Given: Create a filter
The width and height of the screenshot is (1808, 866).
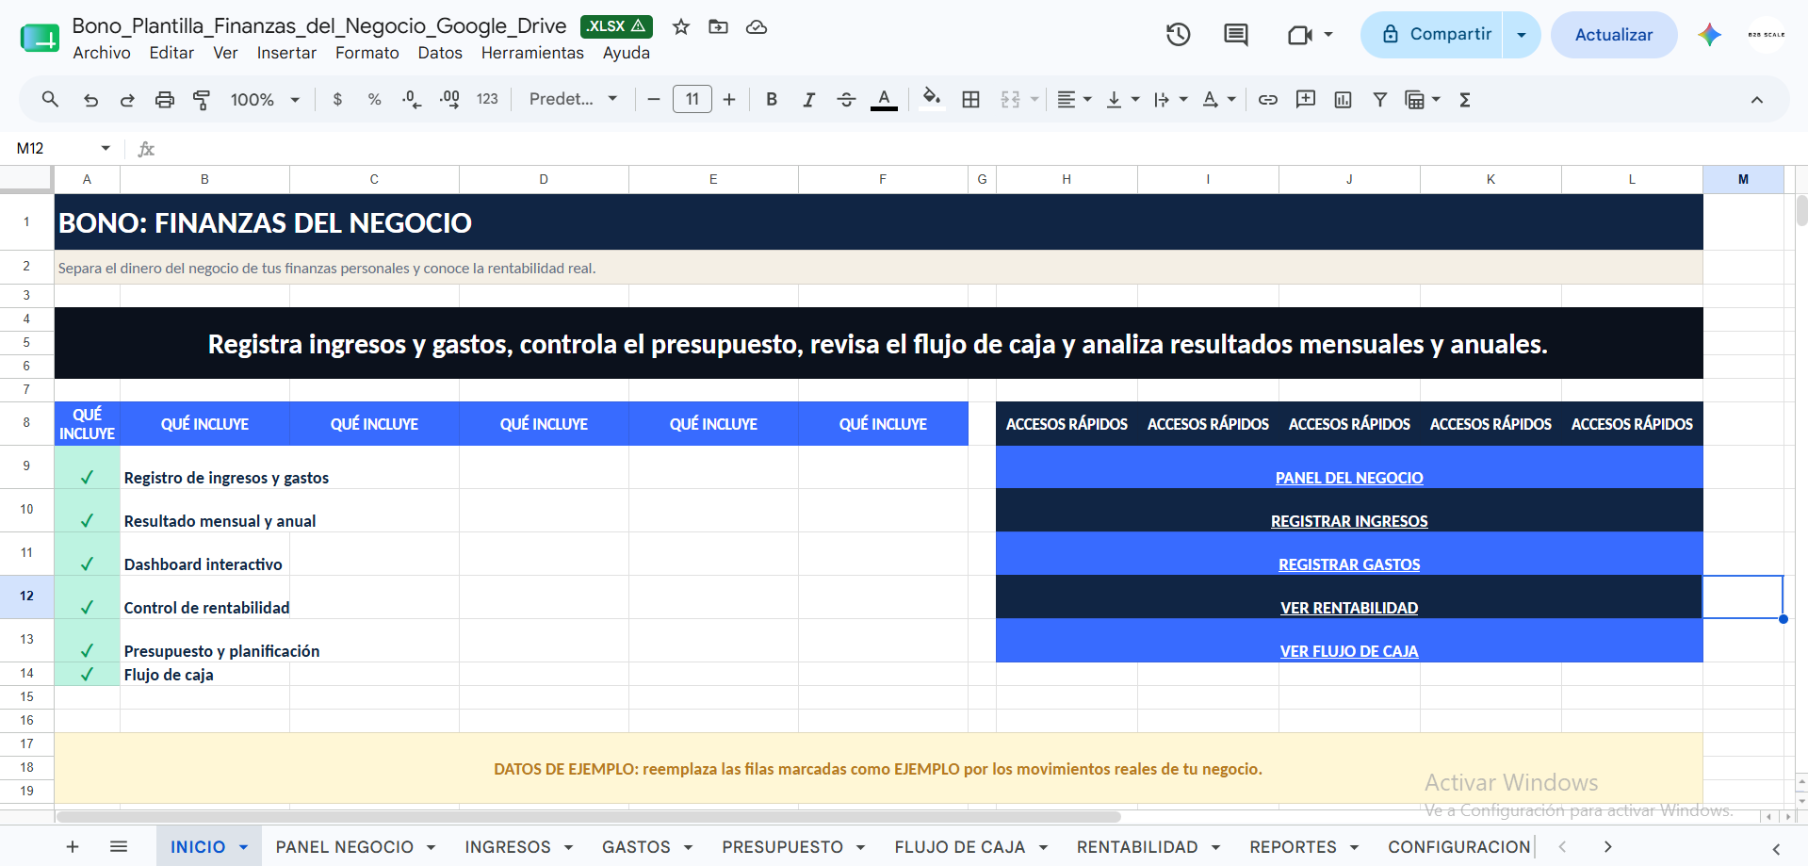Looking at the screenshot, I should click(x=1379, y=99).
